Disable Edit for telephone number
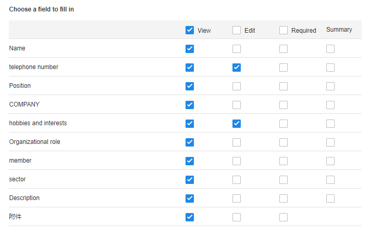Image resolution: width=369 pixels, height=238 pixels. pyautogui.click(x=237, y=68)
